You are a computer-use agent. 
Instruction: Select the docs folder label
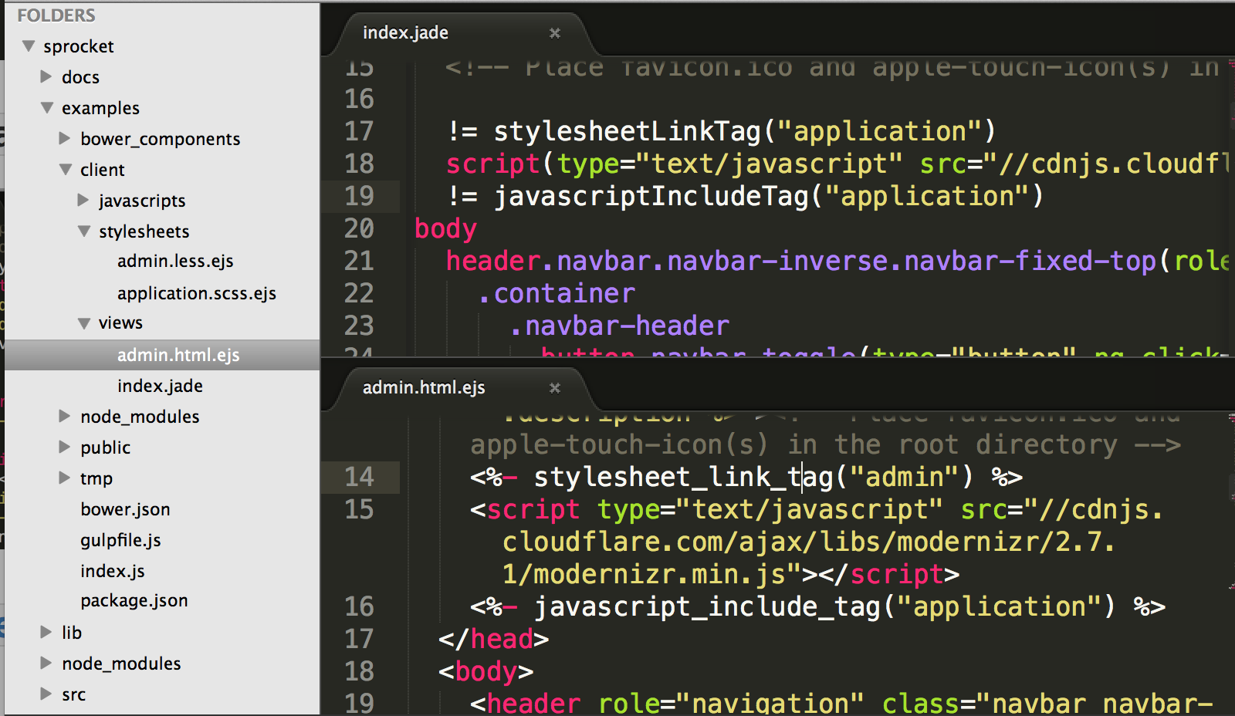80,77
